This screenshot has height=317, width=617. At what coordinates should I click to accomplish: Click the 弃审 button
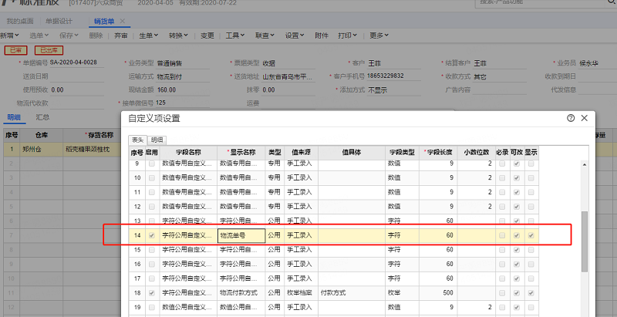click(120, 35)
